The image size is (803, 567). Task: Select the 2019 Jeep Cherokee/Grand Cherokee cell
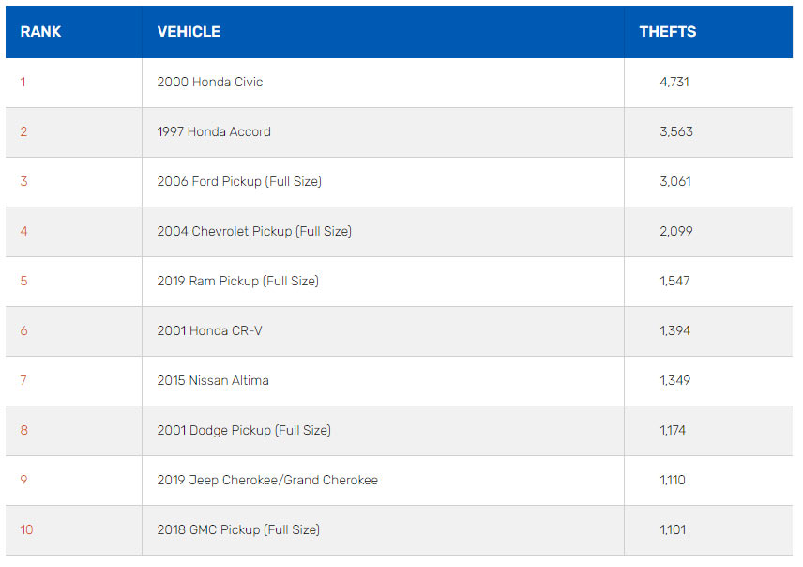click(267, 481)
